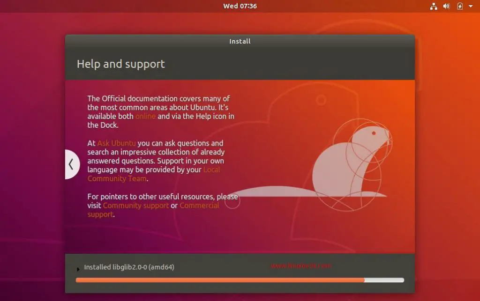
Task: Open the Ask Ubuntu link
Action: click(x=116, y=143)
